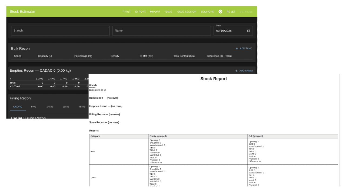346x194 pixels.
Task: Click 'Filling Recon — (no rows)' in report
Action: pyautogui.click(x=105, y=114)
